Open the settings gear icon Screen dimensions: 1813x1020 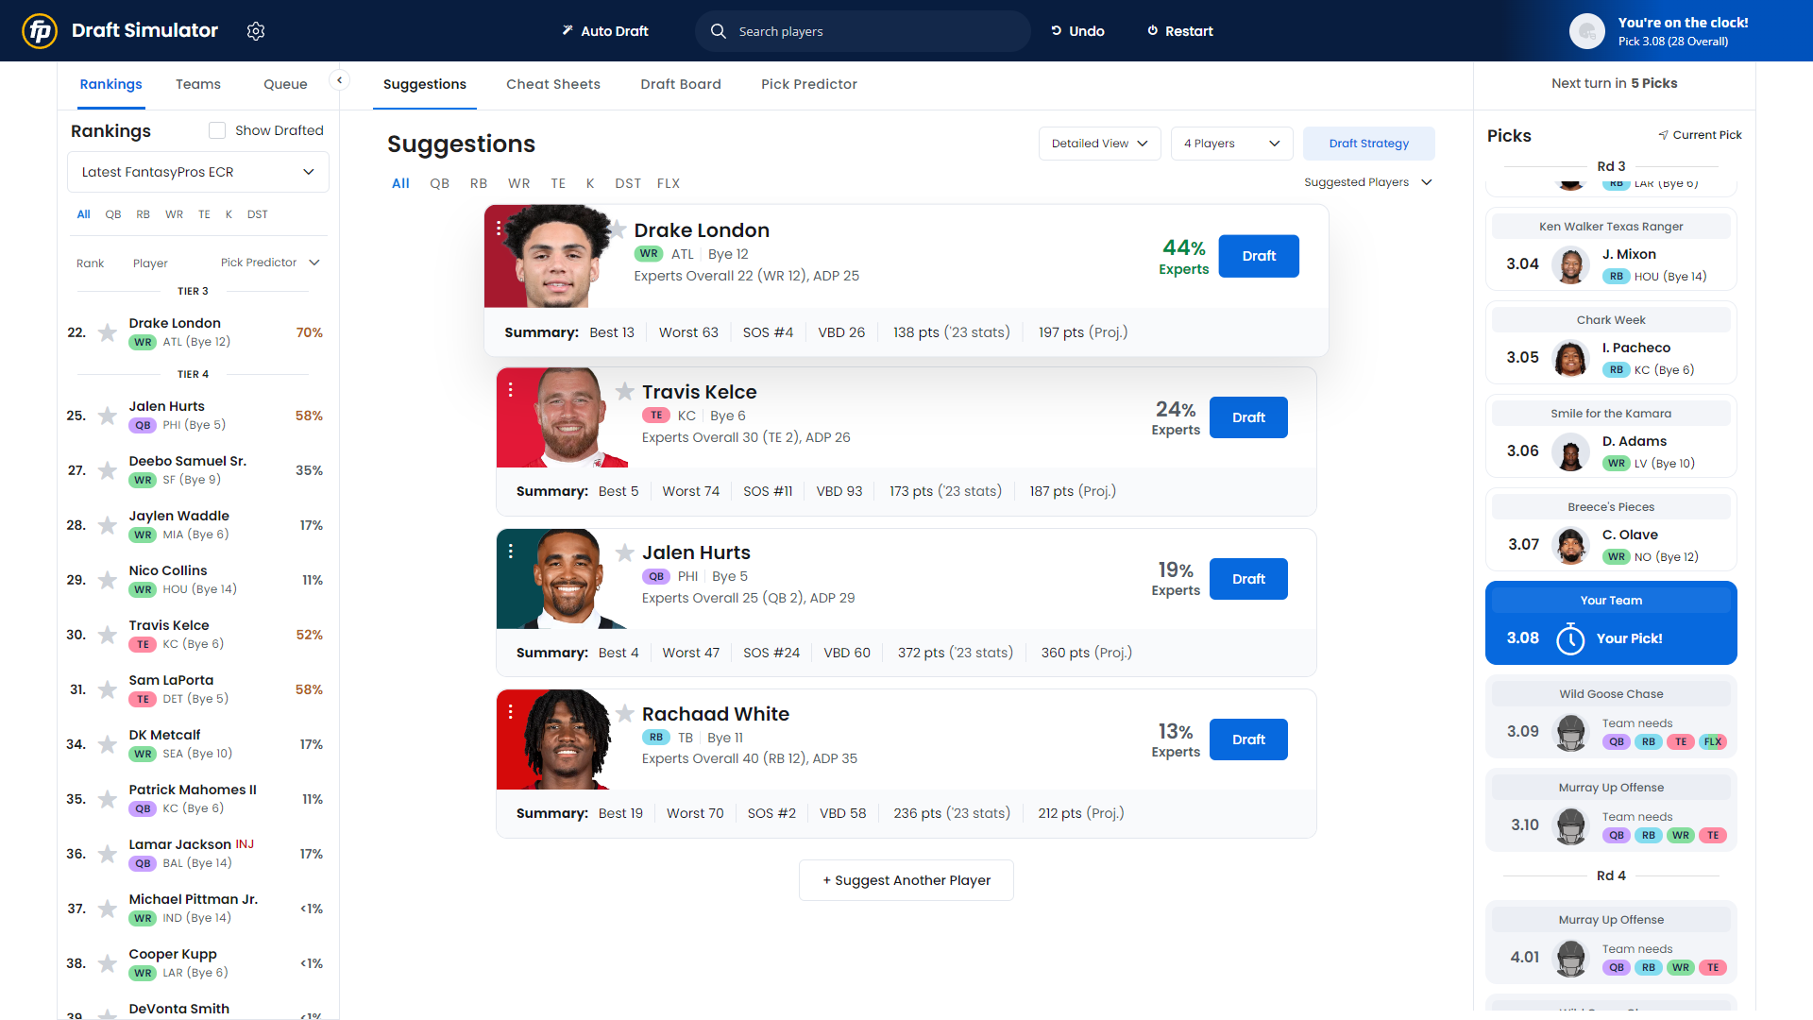pos(256,31)
